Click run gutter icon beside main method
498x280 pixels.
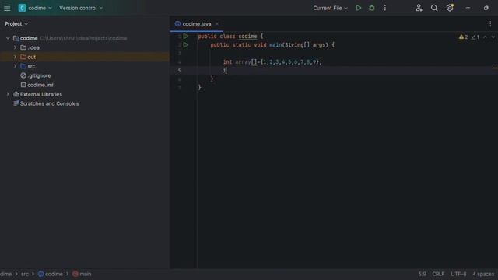point(186,45)
